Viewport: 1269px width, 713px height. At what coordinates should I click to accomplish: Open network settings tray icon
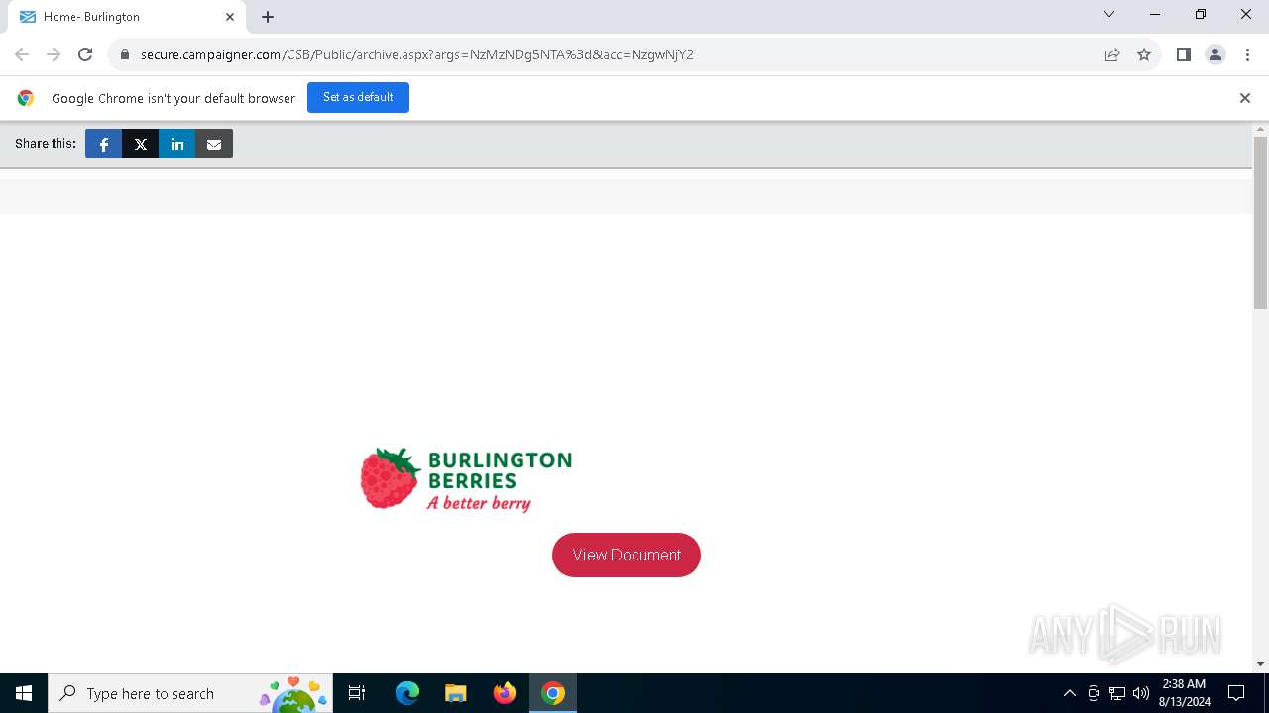tap(1117, 693)
